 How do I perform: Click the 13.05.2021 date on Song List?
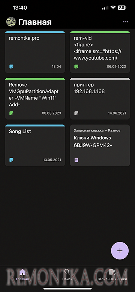click(x=52, y=160)
